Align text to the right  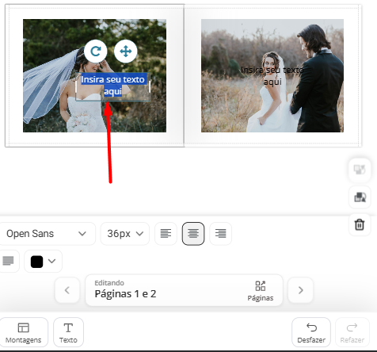pyautogui.click(x=221, y=234)
